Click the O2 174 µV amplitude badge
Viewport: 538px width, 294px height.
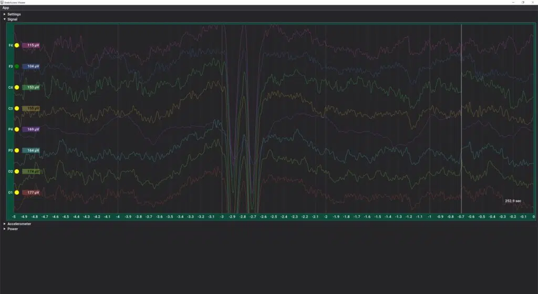31,171
